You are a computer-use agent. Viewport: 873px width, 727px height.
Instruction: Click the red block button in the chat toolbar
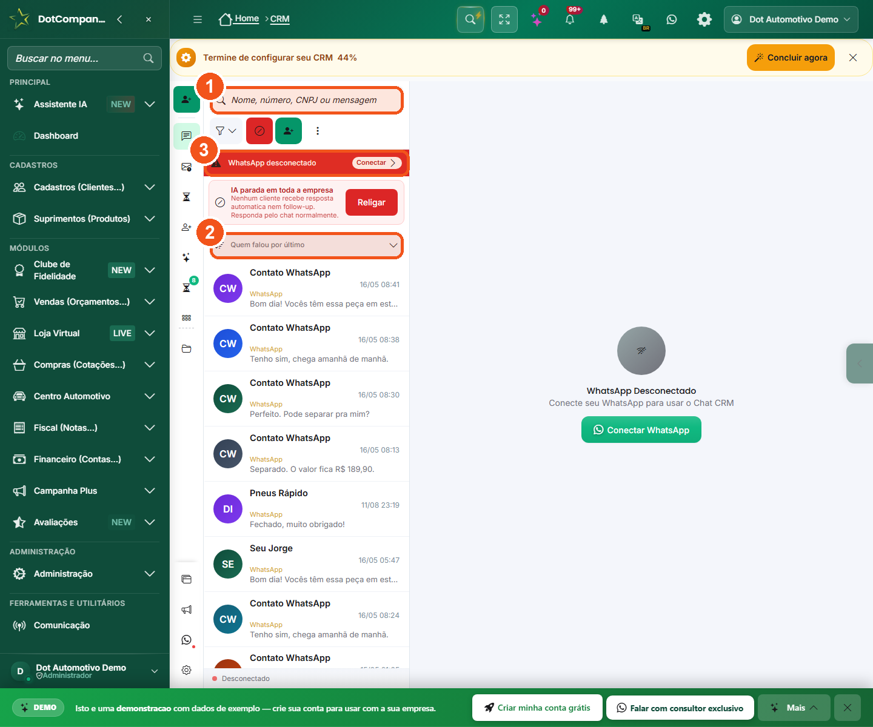(x=259, y=131)
